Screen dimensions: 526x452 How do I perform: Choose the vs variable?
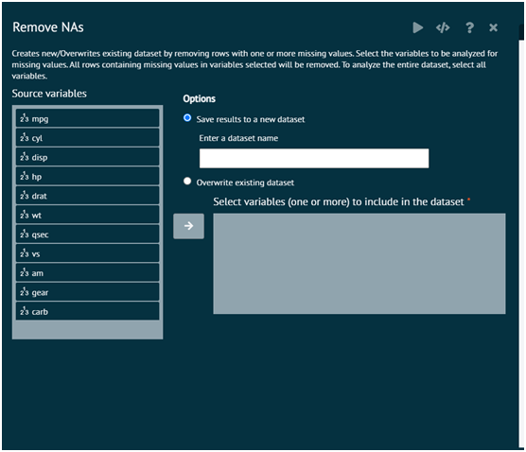tap(88, 253)
